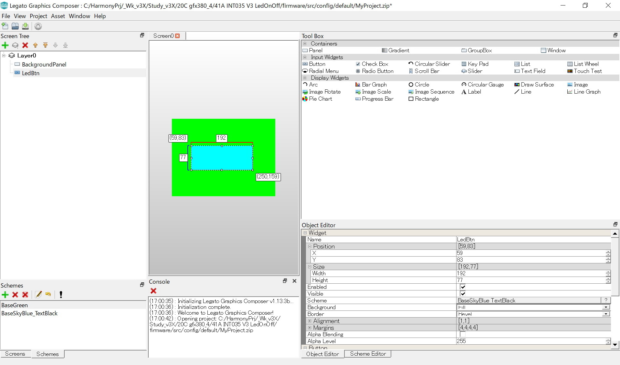Expand the Alignment property group
Screen dimensions: 620x365
point(310,321)
